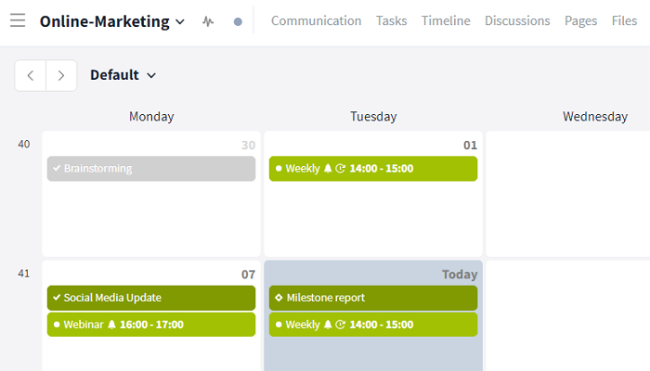The image size is (650, 371).
Task: Toggle the Webinar event status dot
Action: [57, 325]
